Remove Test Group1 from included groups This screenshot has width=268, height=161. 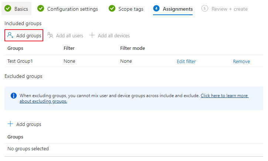(241, 61)
